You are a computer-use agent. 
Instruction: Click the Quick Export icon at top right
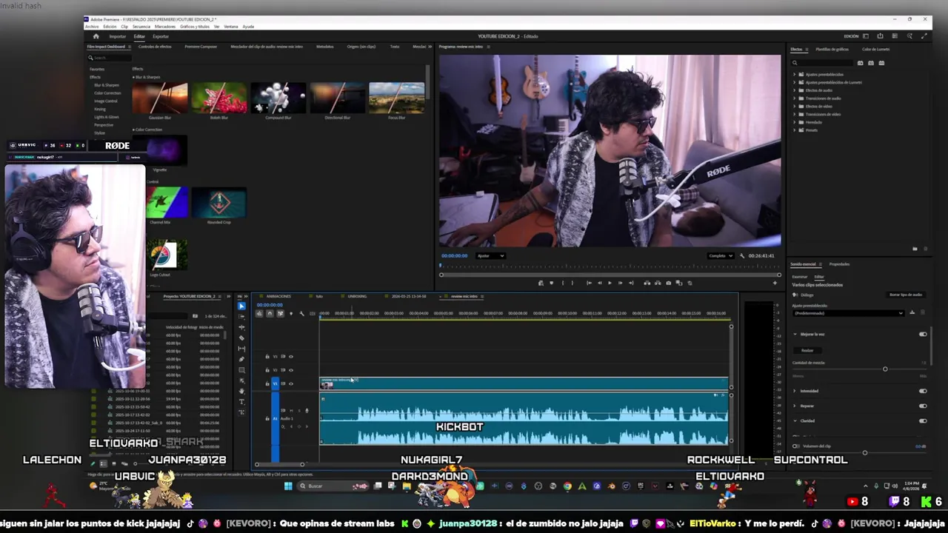pos(880,36)
